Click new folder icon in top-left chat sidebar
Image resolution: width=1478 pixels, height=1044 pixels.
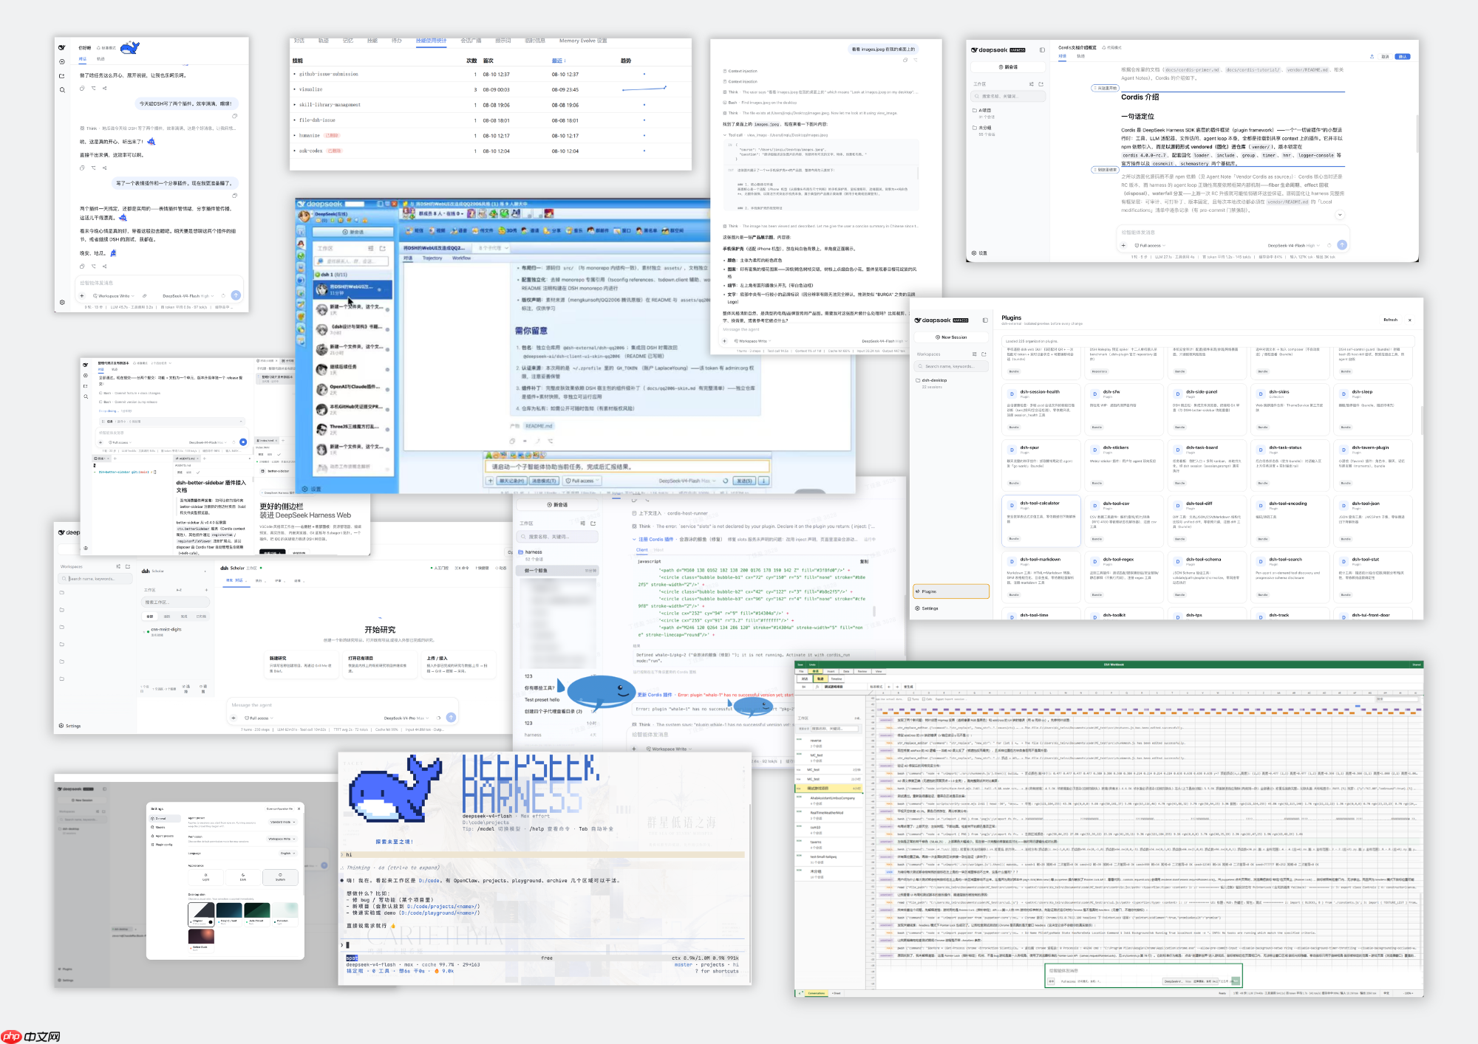pos(62,75)
